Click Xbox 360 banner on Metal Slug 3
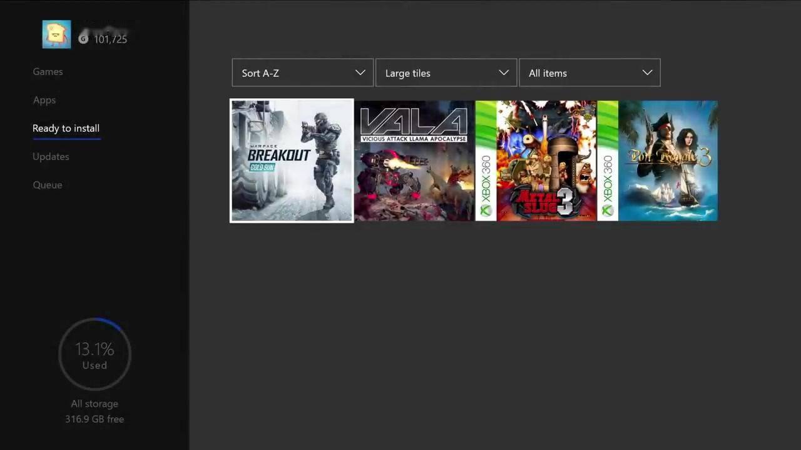This screenshot has height=450, width=801. (x=486, y=161)
